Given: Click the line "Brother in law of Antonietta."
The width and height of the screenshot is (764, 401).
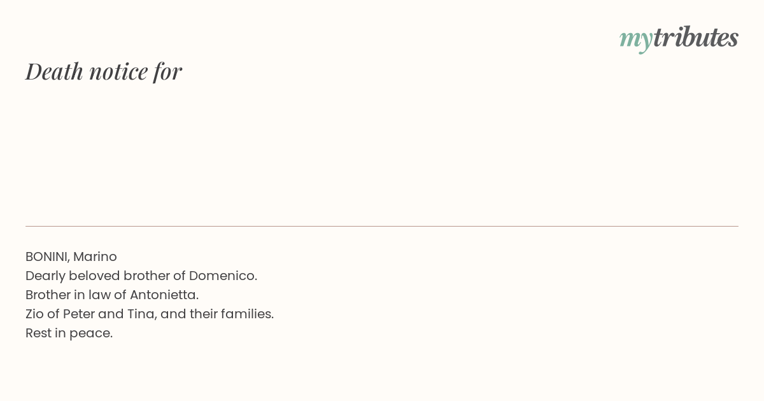Looking at the screenshot, I should (x=112, y=295).
